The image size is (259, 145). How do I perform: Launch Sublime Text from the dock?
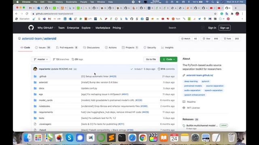point(111,137)
